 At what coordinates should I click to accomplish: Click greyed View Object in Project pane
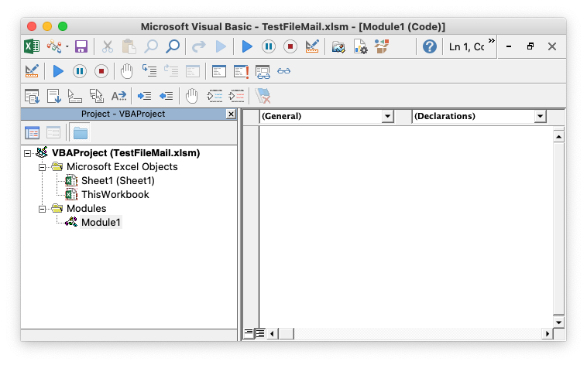[x=53, y=133]
